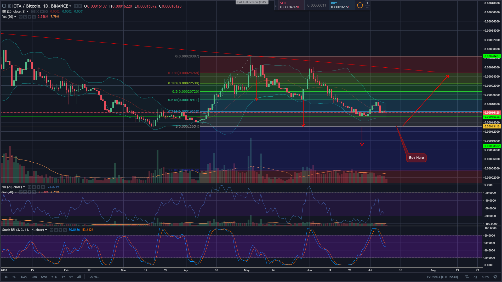
Task: Open the Go to... date picker
Action: tap(94, 277)
